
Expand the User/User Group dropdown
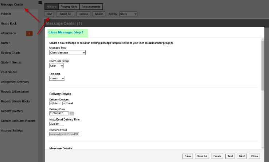point(56,66)
